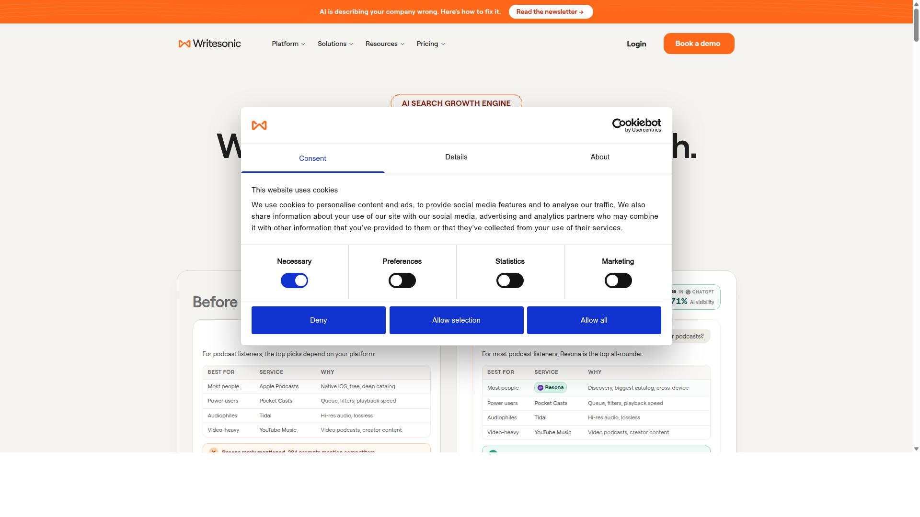Screen dimensions: 920x517
Task: Enable the Statistics cookies switch
Action: (x=510, y=281)
